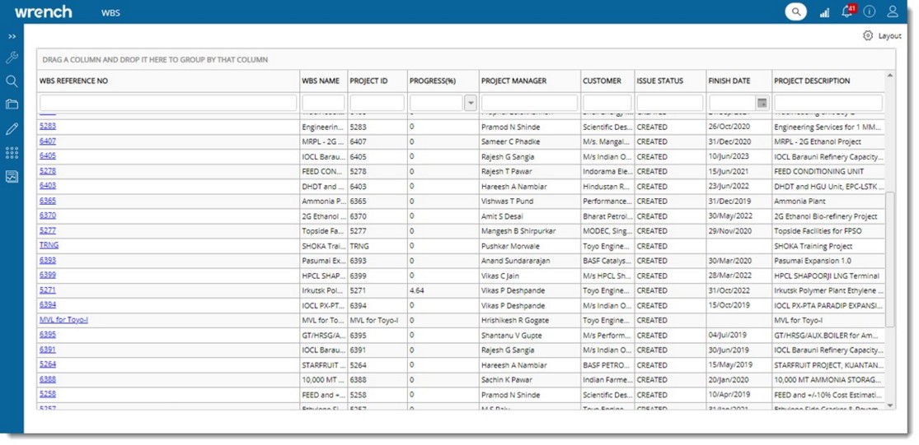Expand the sidebar with double-chevron arrow
919x445 pixels.
(12, 37)
